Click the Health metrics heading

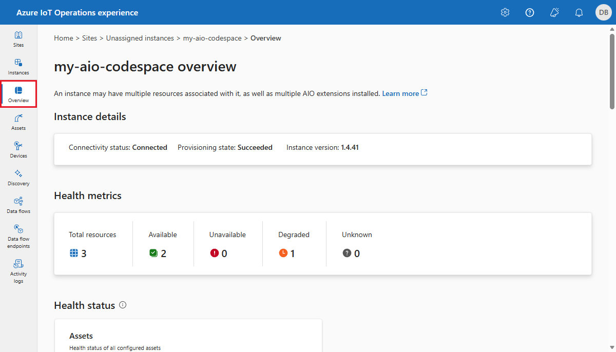click(88, 195)
